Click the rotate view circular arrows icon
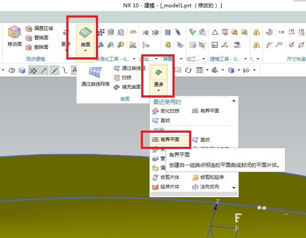This screenshot has height=238, width=306. [188, 70]
